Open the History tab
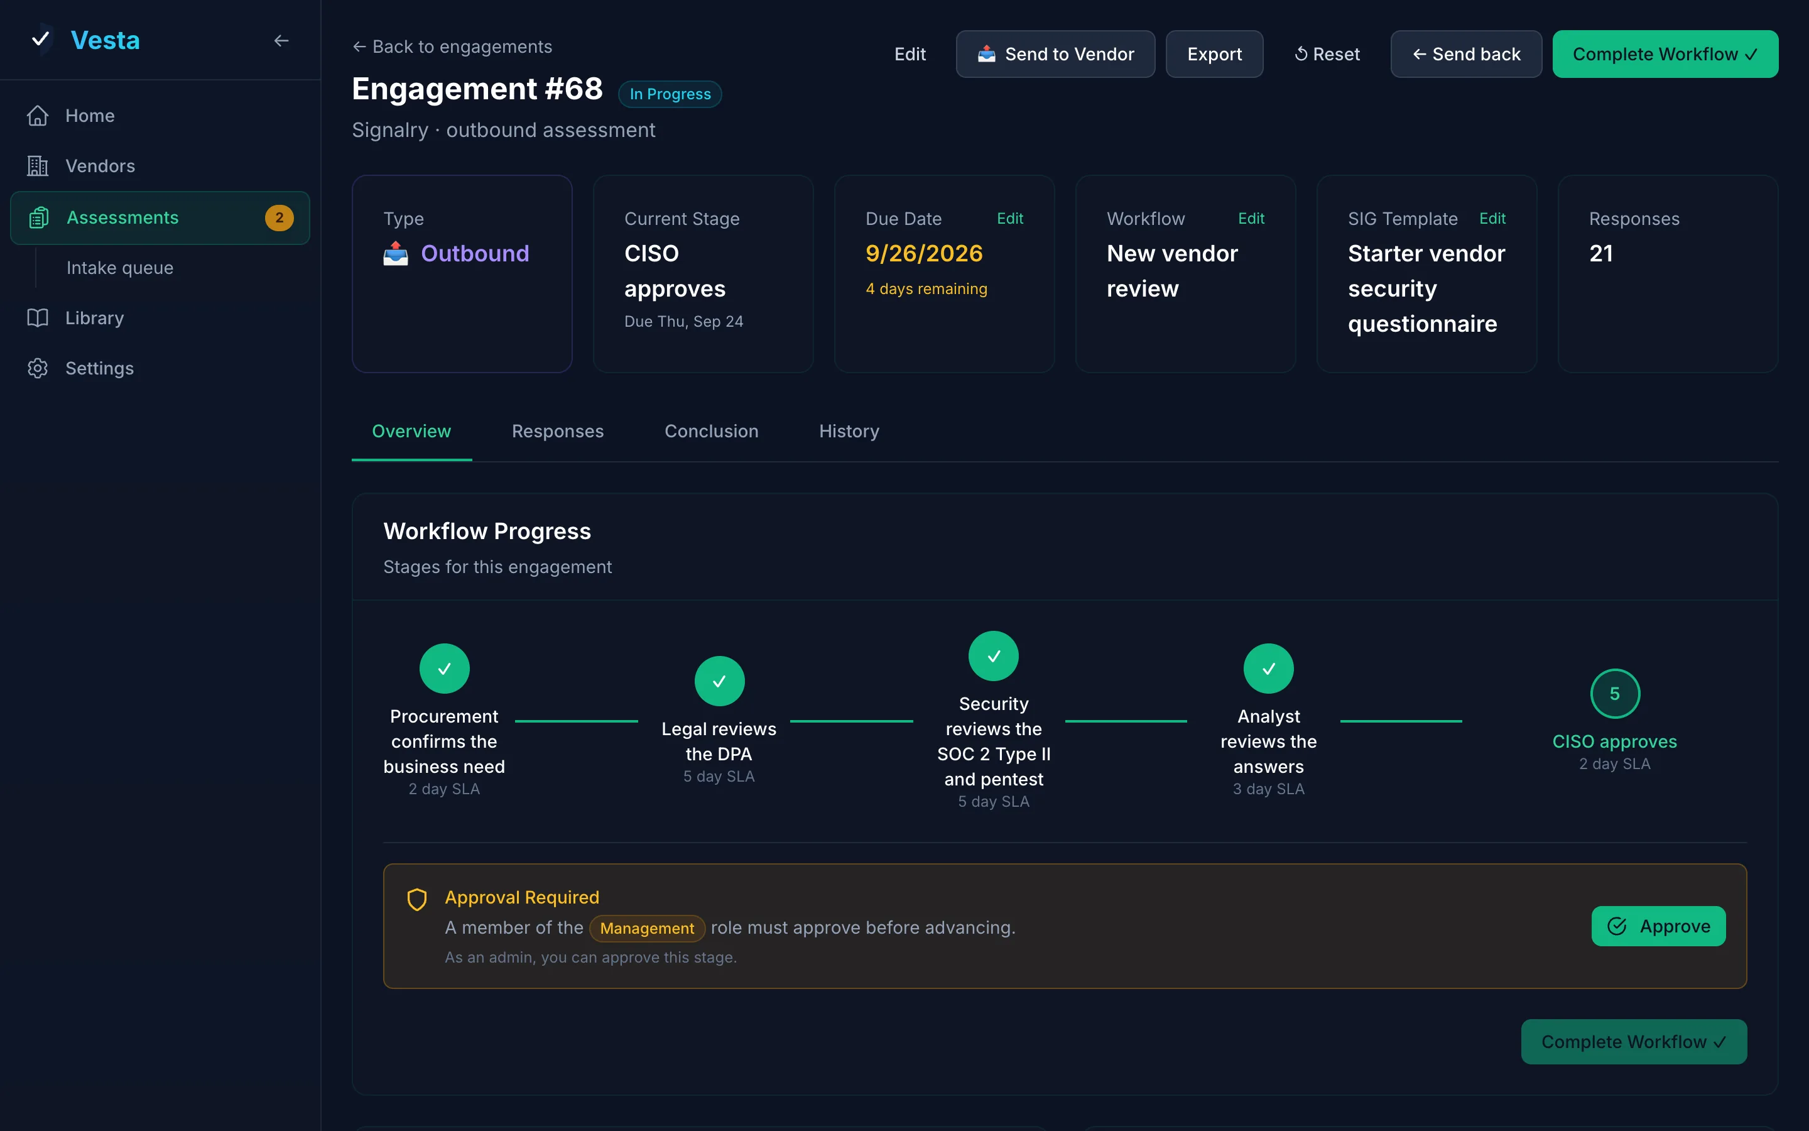 [849, 432]
